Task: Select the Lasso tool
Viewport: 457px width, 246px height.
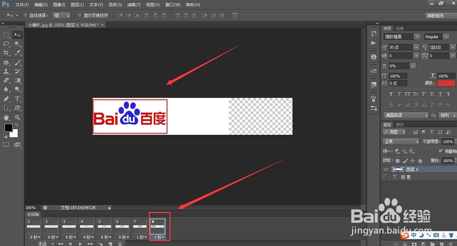Action: [x=6, y=44]
